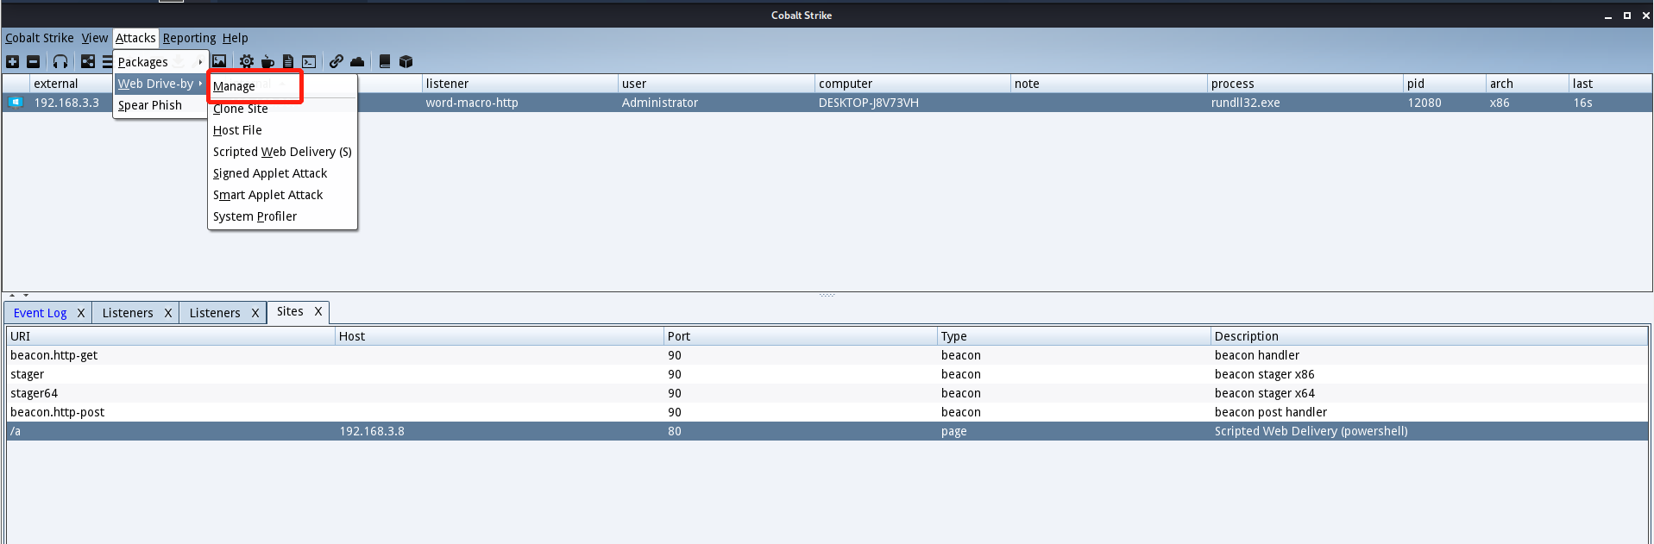This screenshot has height=544, width=1654.
Task: Open Listeners via the headphones icon
Action: pos(60,61)
